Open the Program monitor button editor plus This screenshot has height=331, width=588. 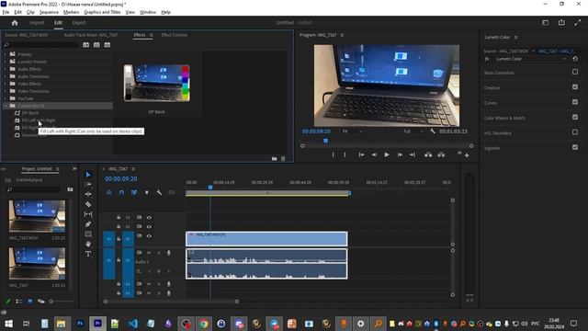[467, 155]
